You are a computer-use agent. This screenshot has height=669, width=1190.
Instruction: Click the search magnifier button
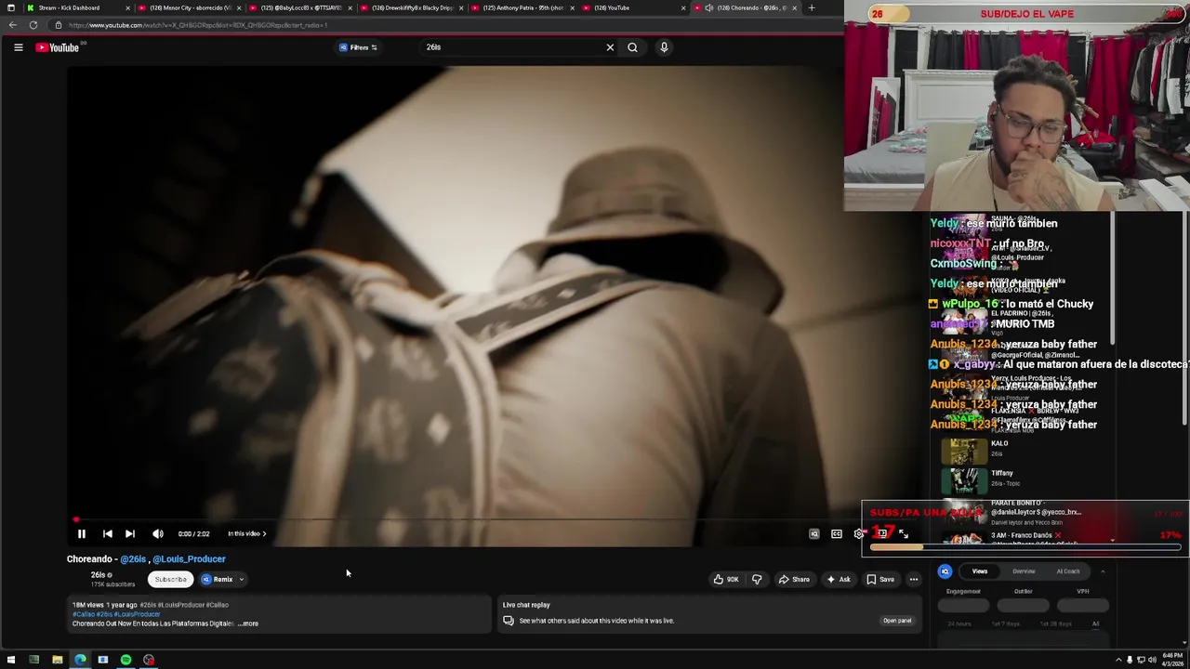pyautogui.click(x=632, y=47)
